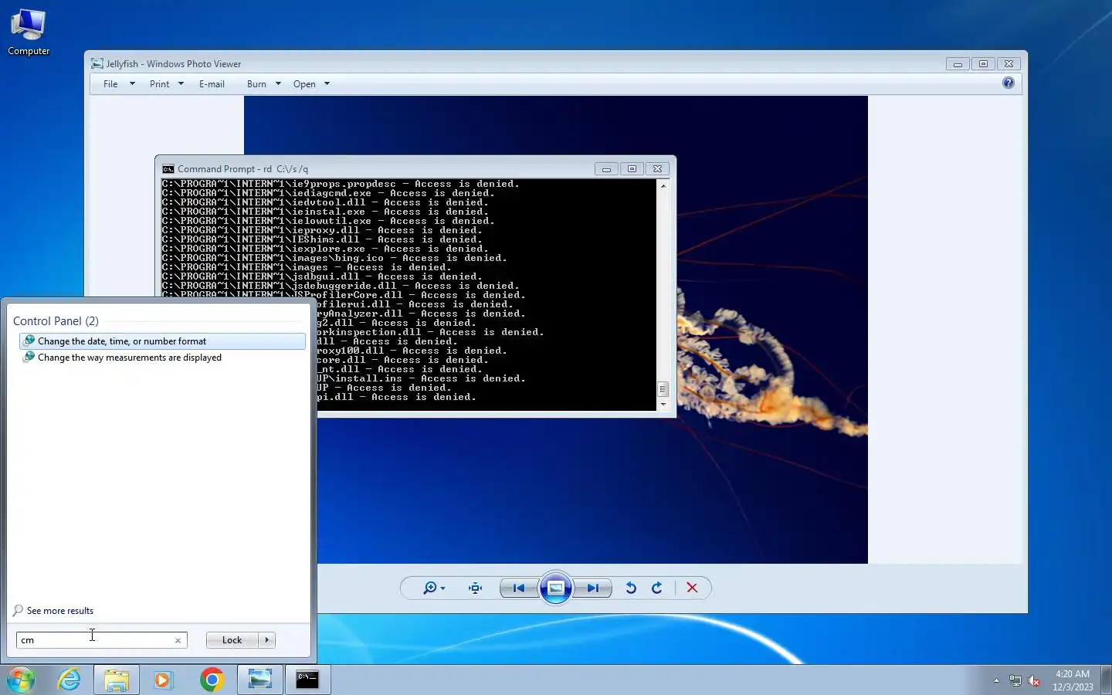Image resolution: width=1112 pixels, height=695 pixels.
Task: Click the Windows Start orb
Action: [x=22, y=680]
